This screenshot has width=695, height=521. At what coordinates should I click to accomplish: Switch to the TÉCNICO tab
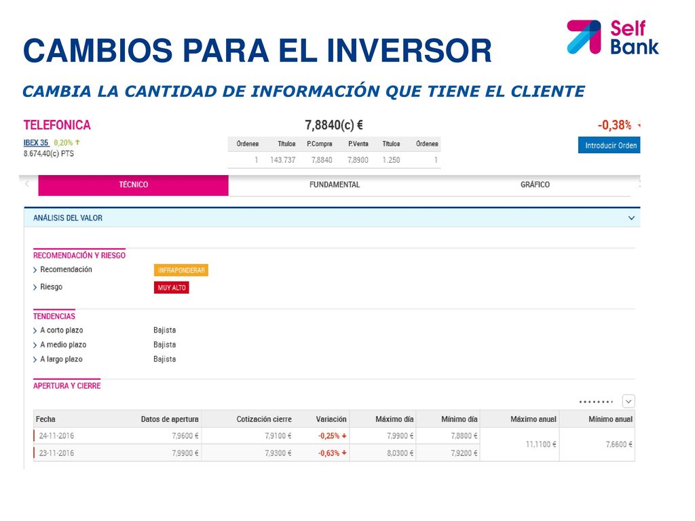click(134, 185)
